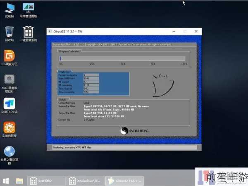Click the Symantec Ghost copyright header
248x186 pixels.
(112, 45)
